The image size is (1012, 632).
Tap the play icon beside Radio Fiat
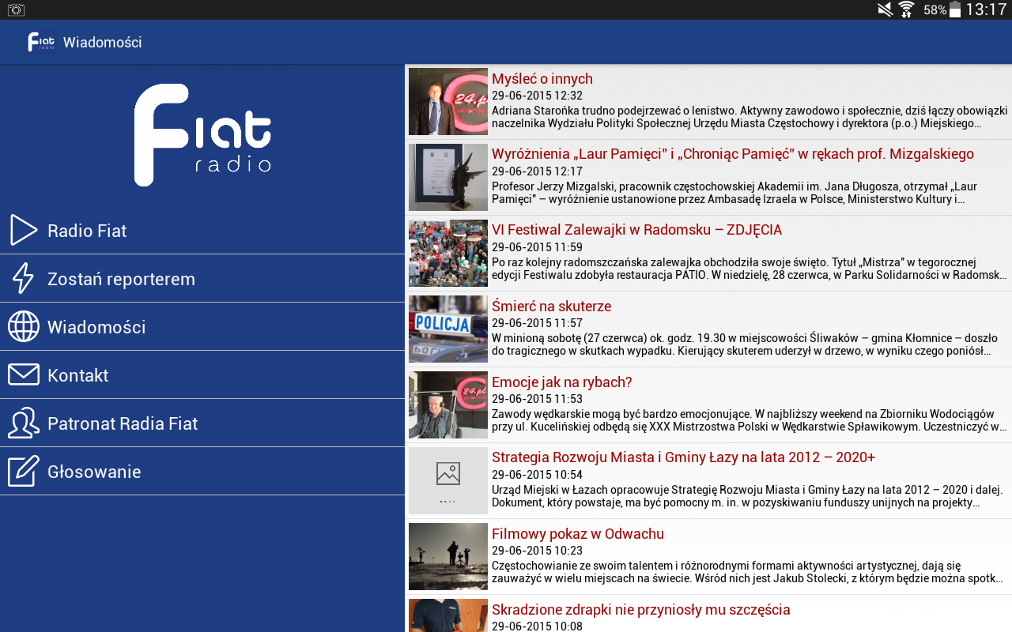pos(24,231)
